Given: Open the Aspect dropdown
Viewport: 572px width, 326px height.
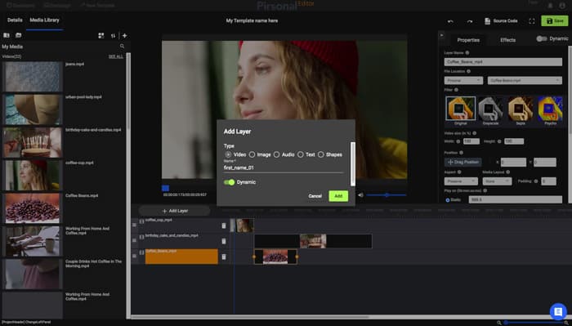Looking at the screenshot, I should pos(461,181).
